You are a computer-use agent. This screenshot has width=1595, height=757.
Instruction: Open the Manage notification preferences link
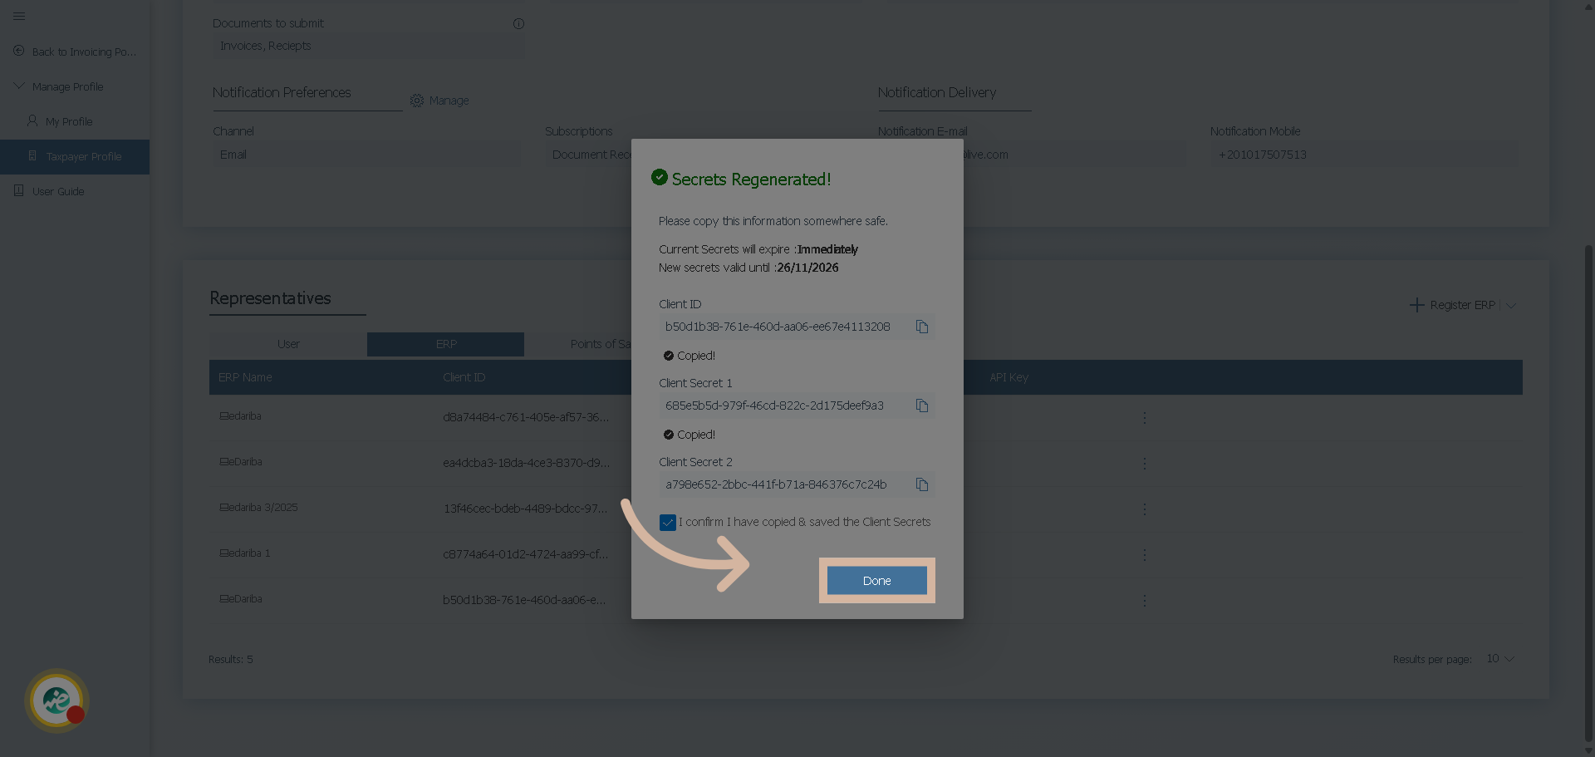(x=449, y=101)
